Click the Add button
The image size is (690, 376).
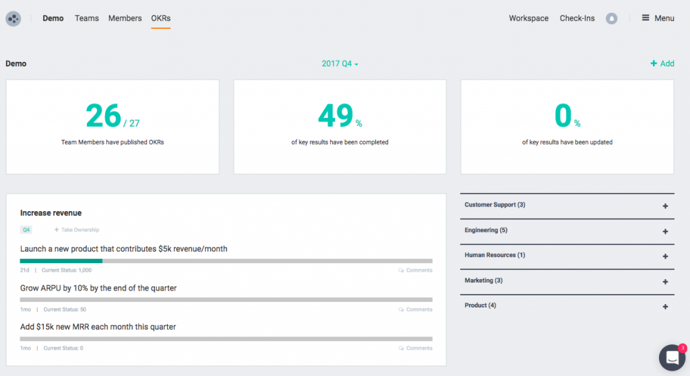pos(662,64)
